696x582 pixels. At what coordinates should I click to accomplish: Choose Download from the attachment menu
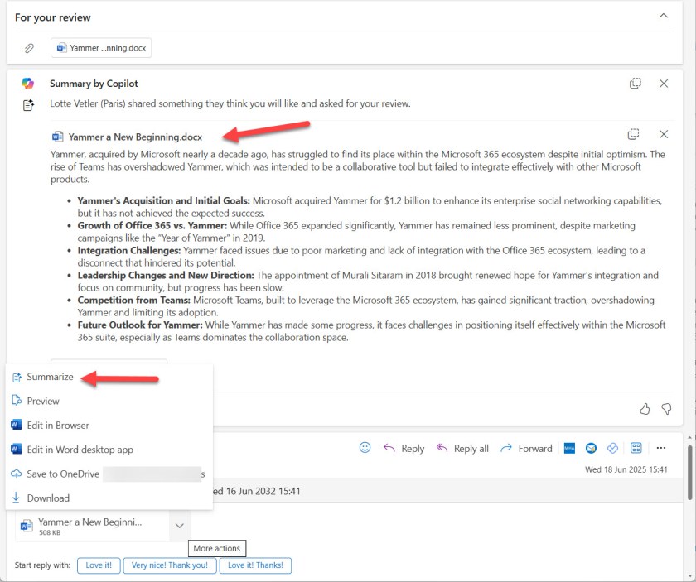(x=109, y=498)
